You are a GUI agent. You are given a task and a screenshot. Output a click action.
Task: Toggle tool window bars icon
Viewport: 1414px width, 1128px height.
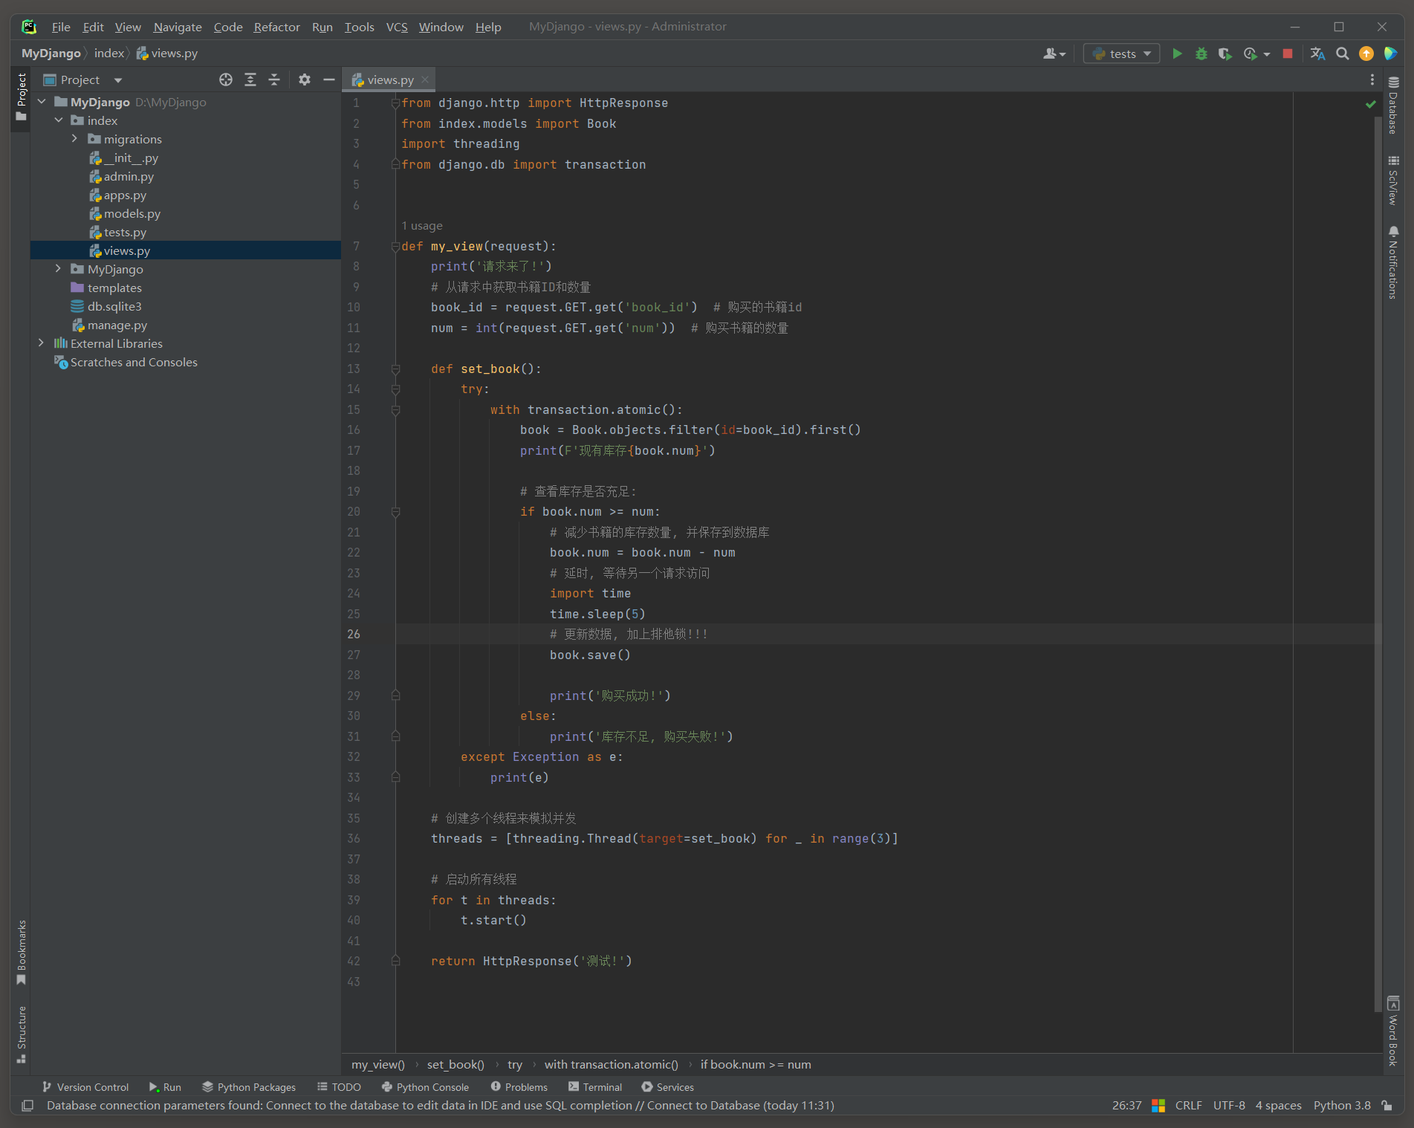tap(27, 1106)
